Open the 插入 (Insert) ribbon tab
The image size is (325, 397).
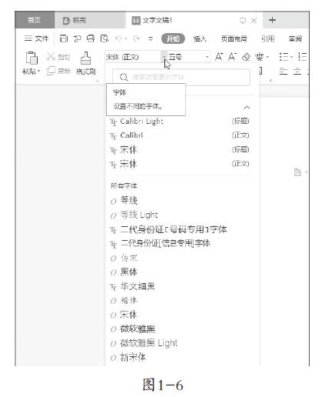[200, 38]
